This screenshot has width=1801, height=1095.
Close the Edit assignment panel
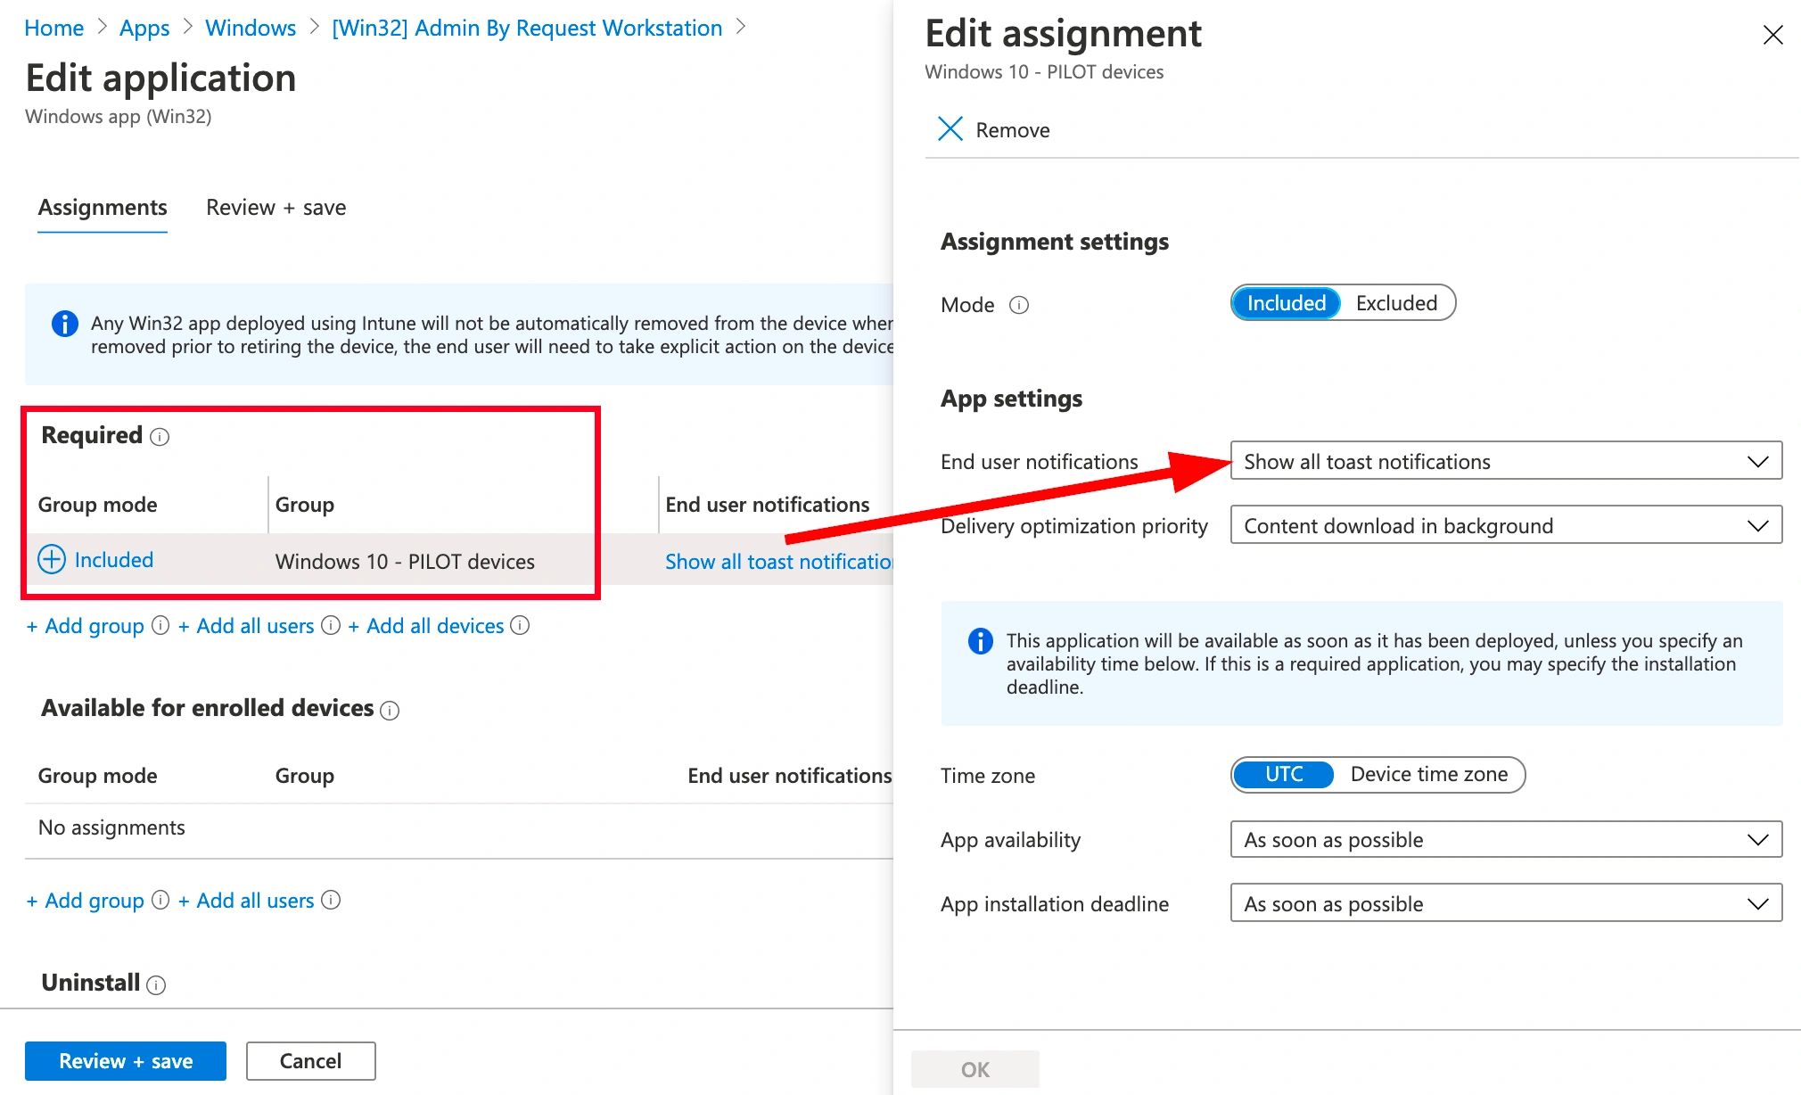(x=1772, y=35)
